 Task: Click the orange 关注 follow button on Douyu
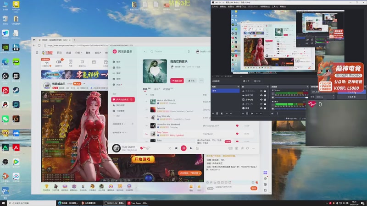point(77,84)
